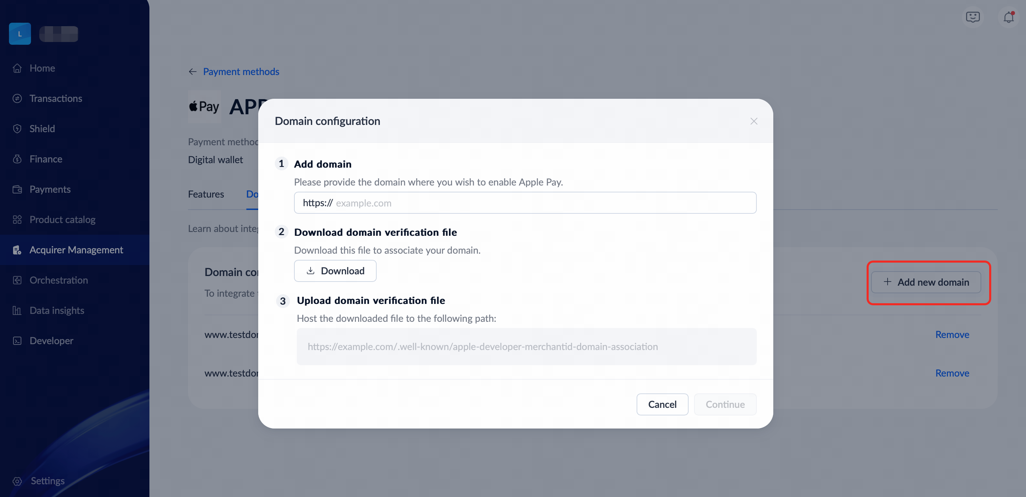1026x497 pixels.
Task: Click the Continue button
Action: [725, 404]
